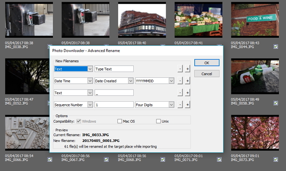The image size is (286, 171).
Task: Remove the Date Time row with minus
Action: point(180,81)
